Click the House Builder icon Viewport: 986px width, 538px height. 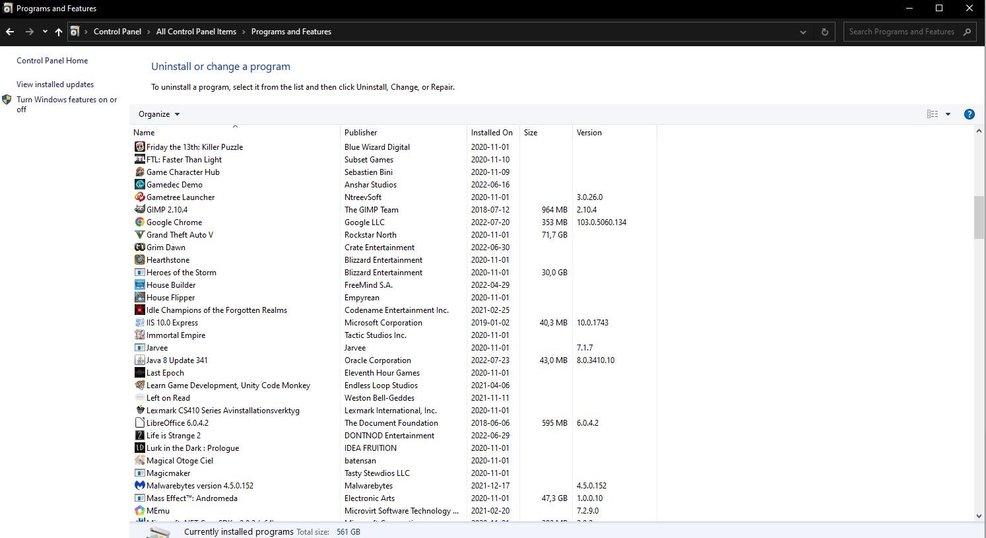pyautogui.click(x=139, y=285)
